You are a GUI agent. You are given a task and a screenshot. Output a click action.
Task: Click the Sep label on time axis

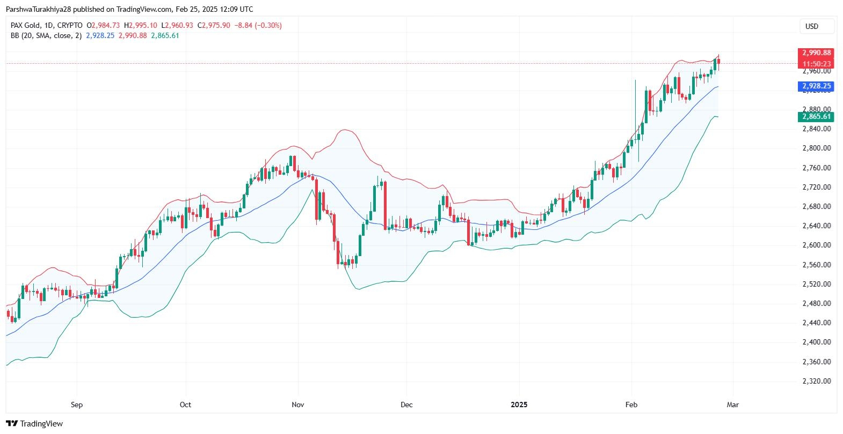click(77, 405)
